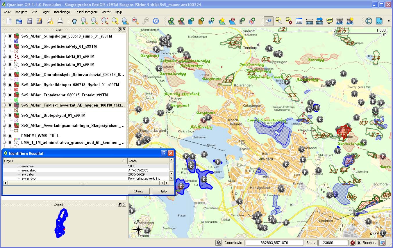Click the Coordinate input field
The image size is (393, 248).
(x=275, y=243)
